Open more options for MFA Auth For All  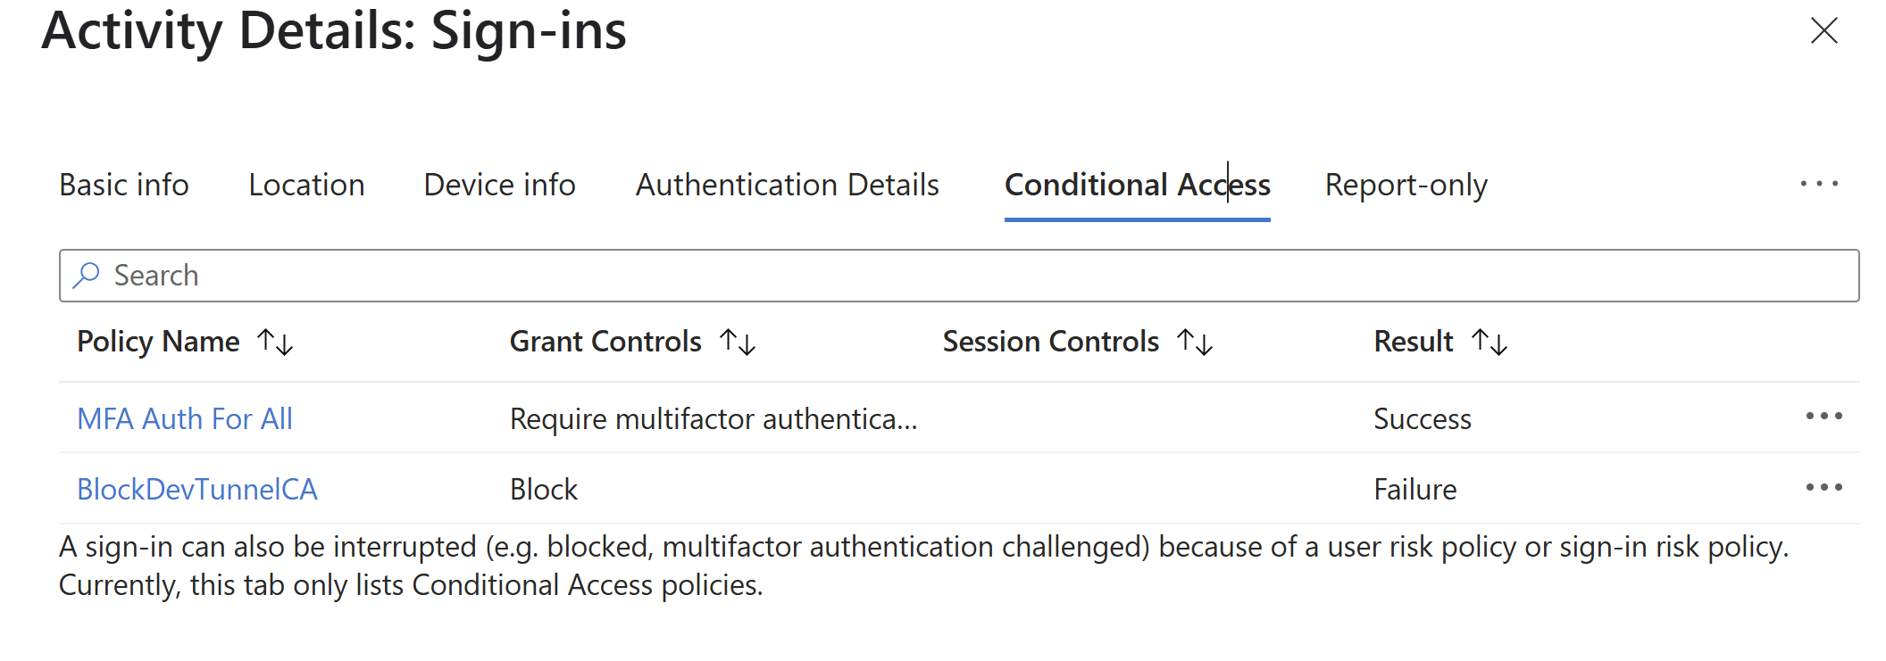(1823, 417)
